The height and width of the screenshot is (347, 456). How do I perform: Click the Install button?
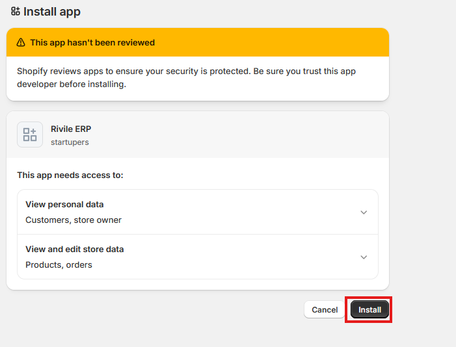(x=369, y=309)
